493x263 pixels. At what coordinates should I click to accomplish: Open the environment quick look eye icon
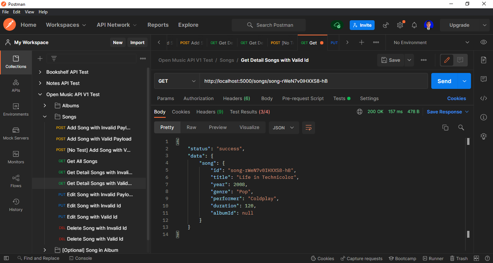coord(484,42)
